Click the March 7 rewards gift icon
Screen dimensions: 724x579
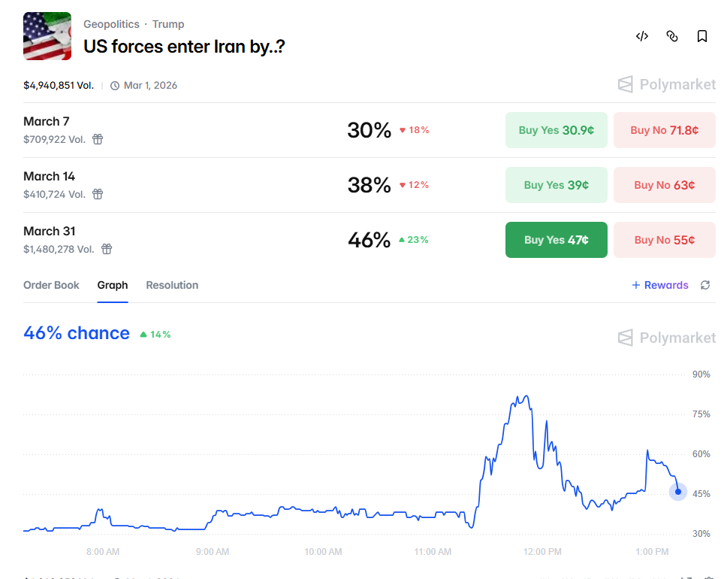98,139
